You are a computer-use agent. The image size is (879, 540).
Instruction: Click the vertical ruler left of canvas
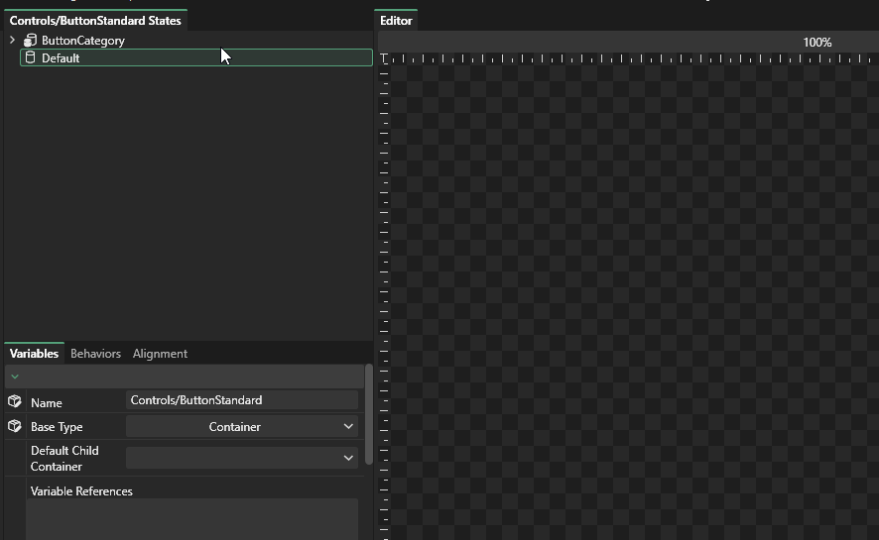point(384,297)
